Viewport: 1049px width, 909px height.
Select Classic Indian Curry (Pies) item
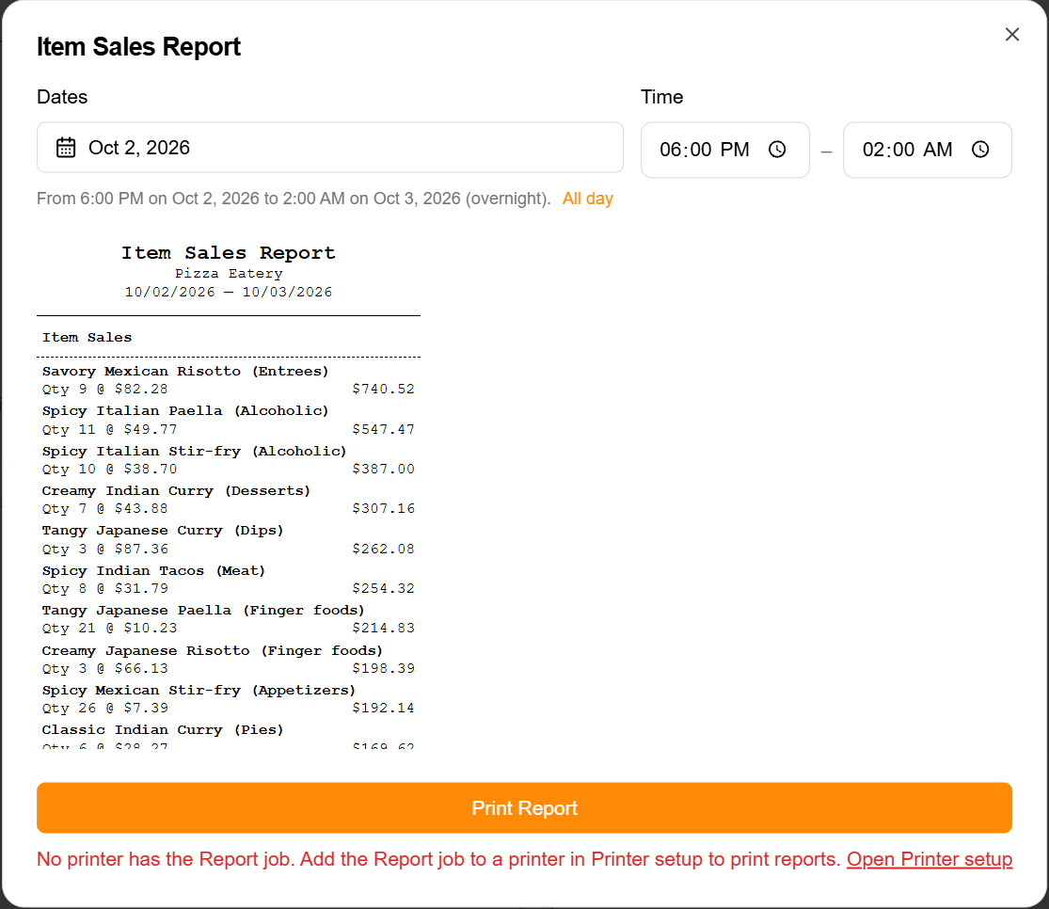pyautogui.click(x=163, y=729)
